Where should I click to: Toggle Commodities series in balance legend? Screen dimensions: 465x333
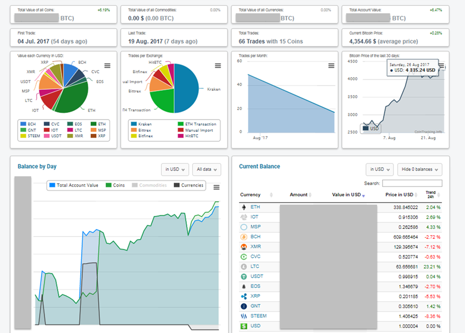click(149, 185)
